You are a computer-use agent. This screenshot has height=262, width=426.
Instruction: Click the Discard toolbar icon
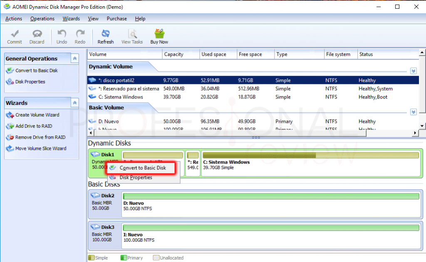[37, 34]
